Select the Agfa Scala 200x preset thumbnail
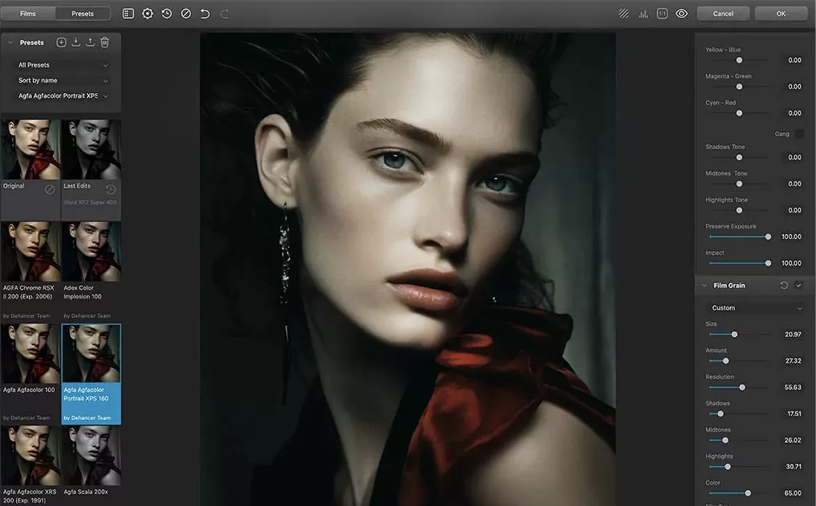 coord(91,457)
